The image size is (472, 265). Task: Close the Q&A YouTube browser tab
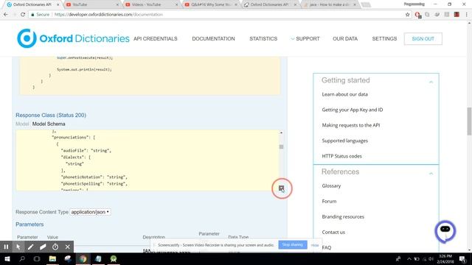click(x=236, y=5)
